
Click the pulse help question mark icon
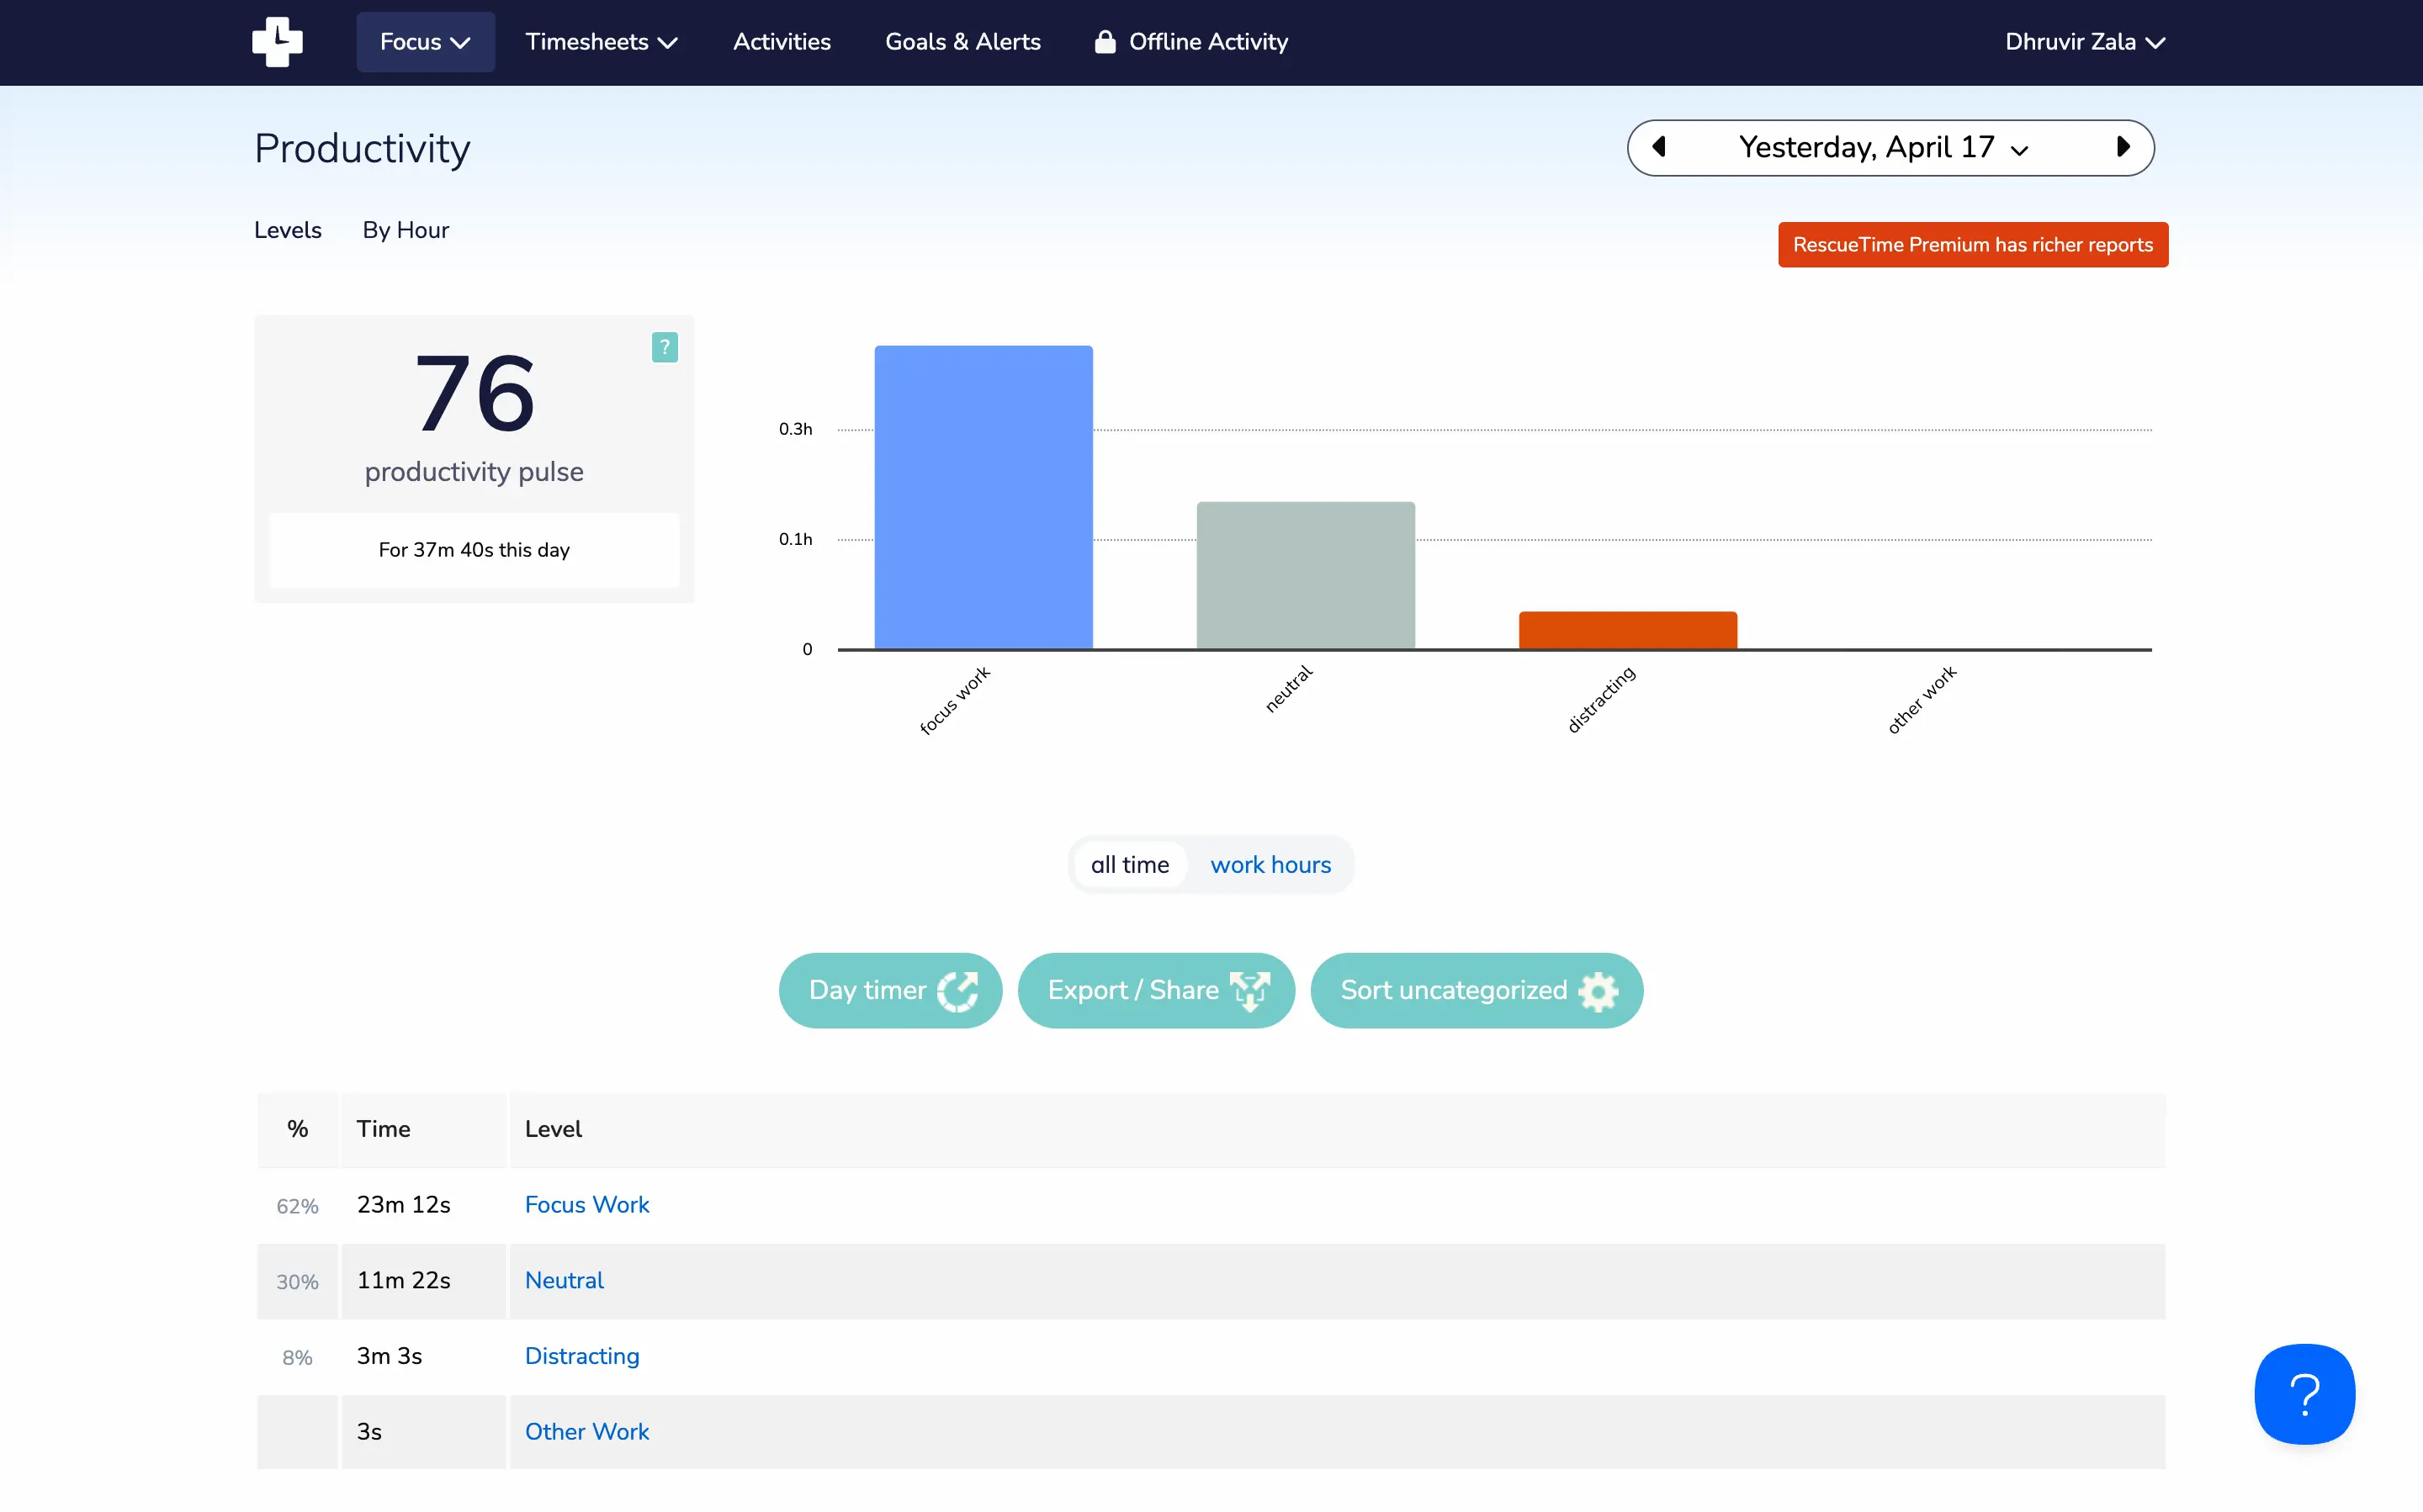(x=665, y=347)
